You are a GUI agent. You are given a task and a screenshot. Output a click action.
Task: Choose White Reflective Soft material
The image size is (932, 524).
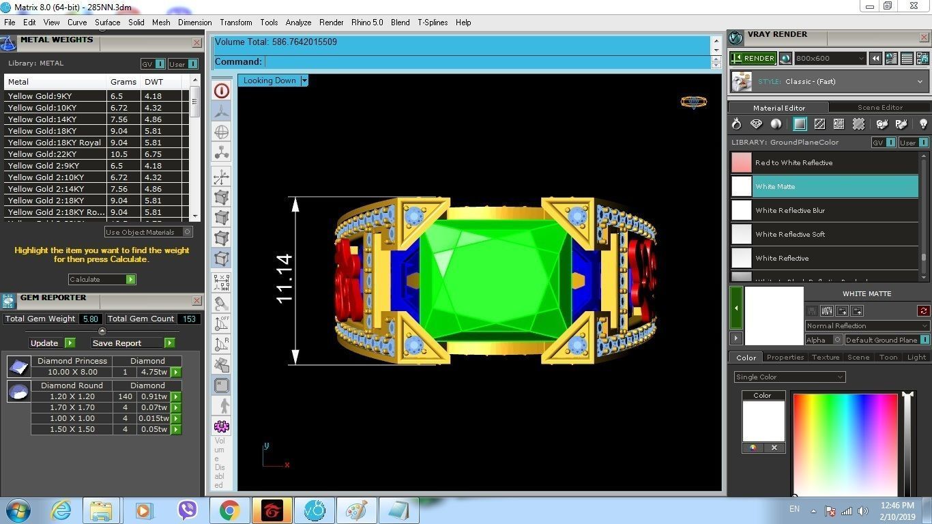824,234
